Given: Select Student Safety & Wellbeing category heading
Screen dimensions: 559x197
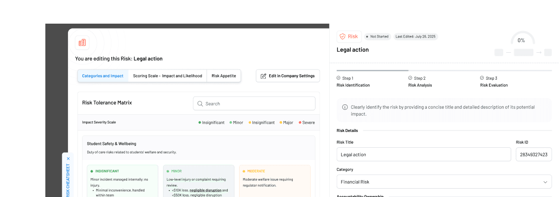Looking at the screenshot, I should 111,144.
